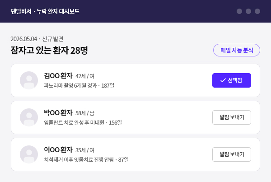Click the 덴탈비서 · 누락 환자 대시보드 title
The width and height of the screenshot is (271, 182).
tap(45, 11)
